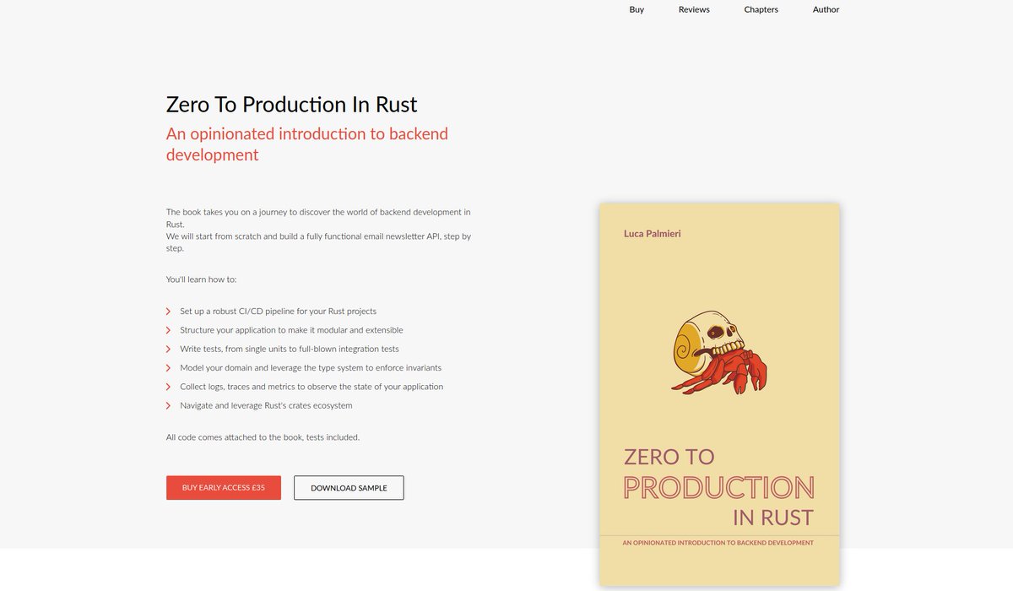Open the Buy section from the navigation

tap(636, 9)
